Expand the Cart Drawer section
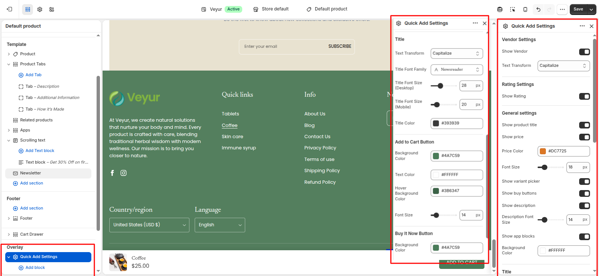Screen dimensions: 599x276 click(9, 235)
